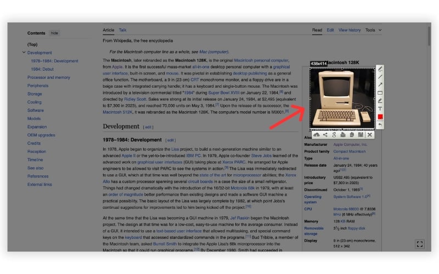The height and width of the screenshot is (274, 439).
Task: Jump to Software section
Action: click(x=36, y=110)
